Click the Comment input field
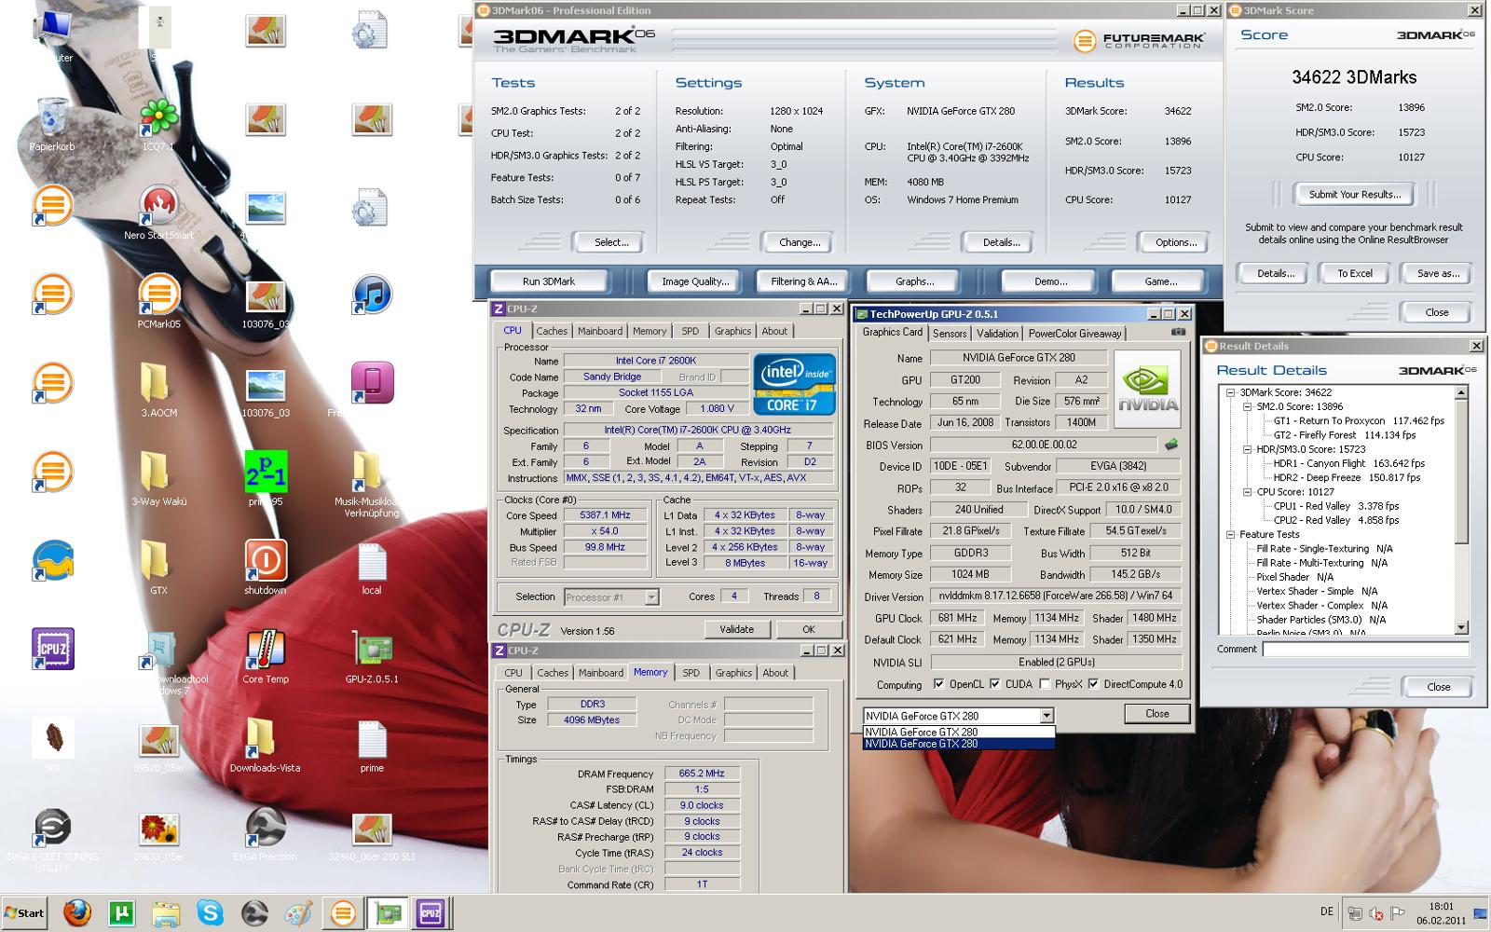1491x932 pixels. click(x=1365, y=649)
